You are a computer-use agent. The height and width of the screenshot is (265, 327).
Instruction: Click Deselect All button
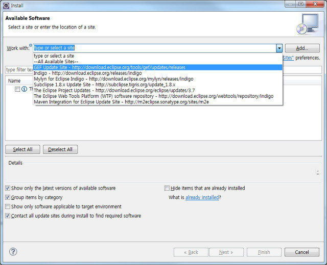[x=60, y=149]
